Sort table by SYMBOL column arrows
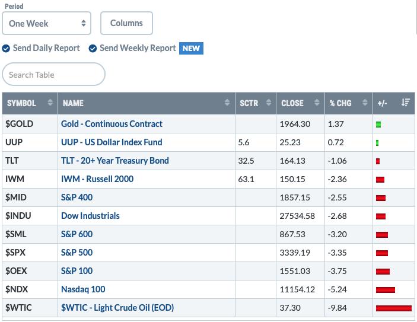This screenshot has height=322, width=417. tap(50, 103)
